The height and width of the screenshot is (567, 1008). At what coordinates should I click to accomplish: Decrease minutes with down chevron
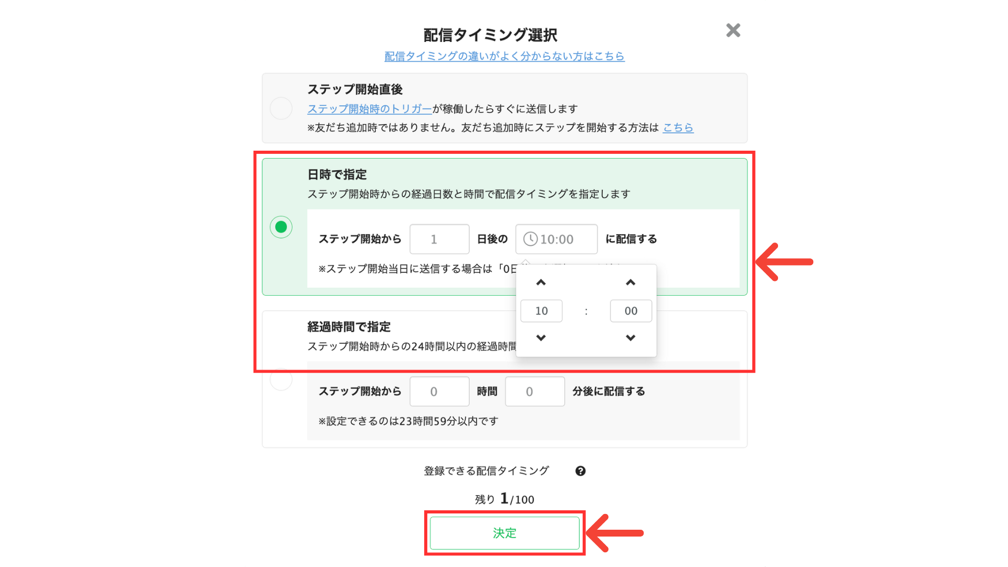point(631,338)
